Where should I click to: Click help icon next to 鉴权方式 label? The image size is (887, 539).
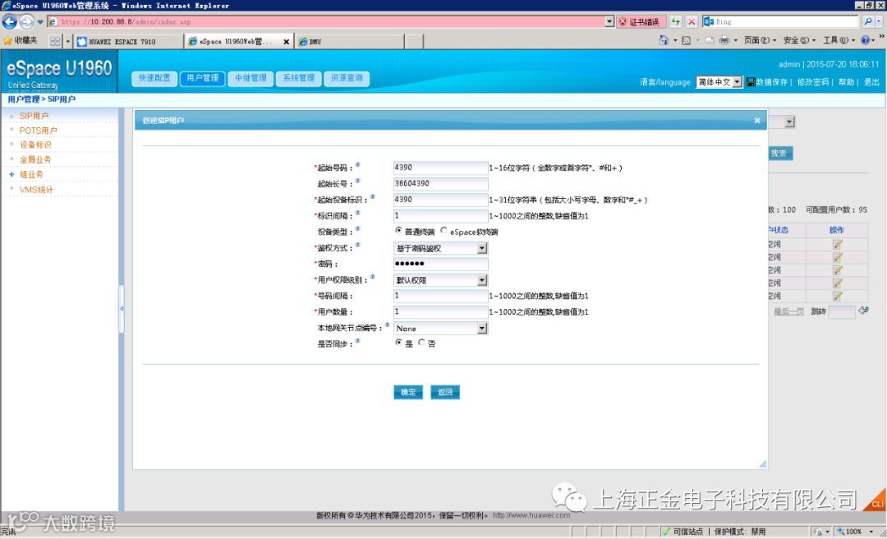[357, 245]
